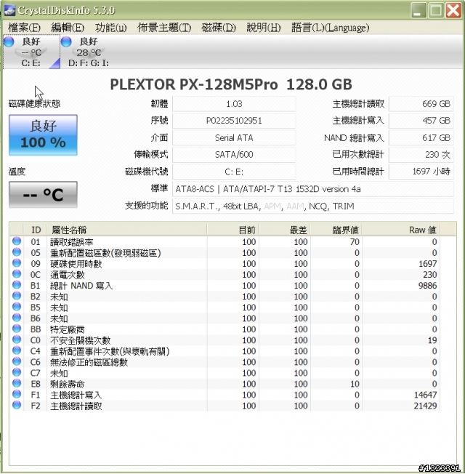Viewport: 465px width, 474px height.
Task: Click status icon for row BB 特定廠商
Action: tap(17, 329)
